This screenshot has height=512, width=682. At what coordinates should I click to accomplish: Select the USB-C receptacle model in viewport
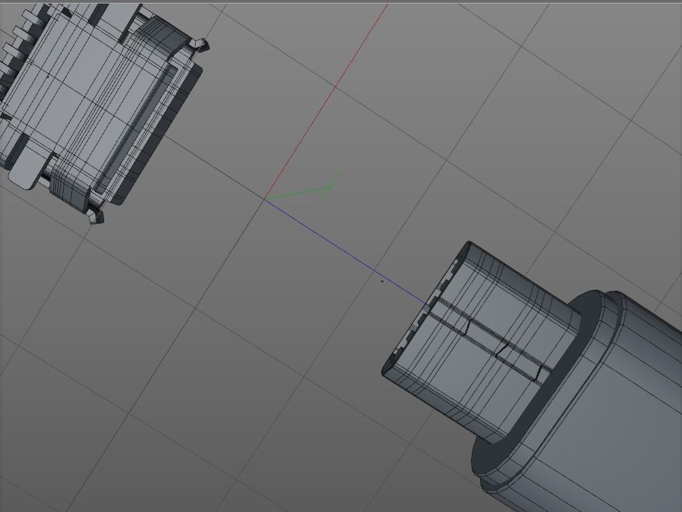click(x=96, y=109)
